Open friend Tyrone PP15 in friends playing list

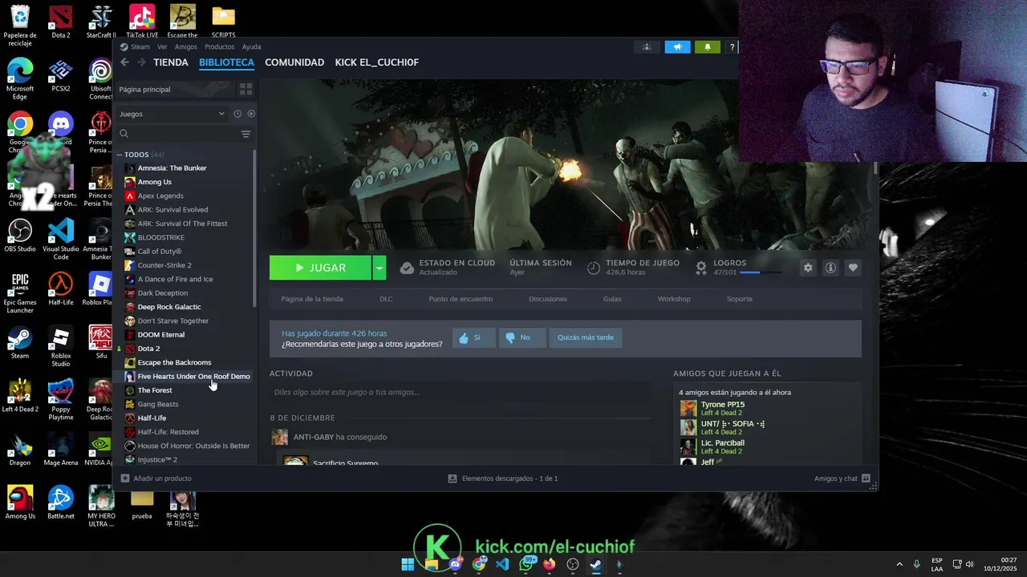tap(723, 408)
